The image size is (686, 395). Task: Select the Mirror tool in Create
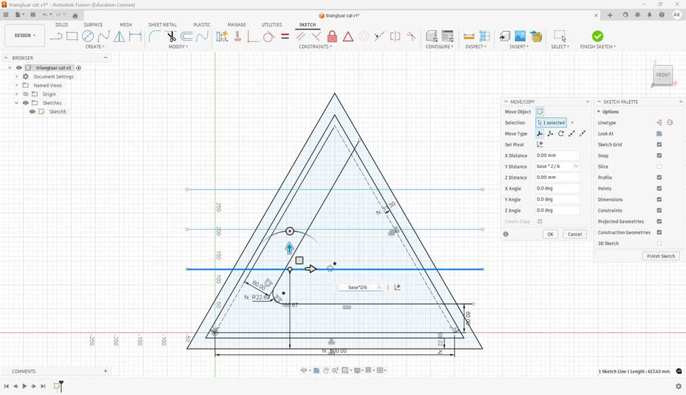(119, 37)
